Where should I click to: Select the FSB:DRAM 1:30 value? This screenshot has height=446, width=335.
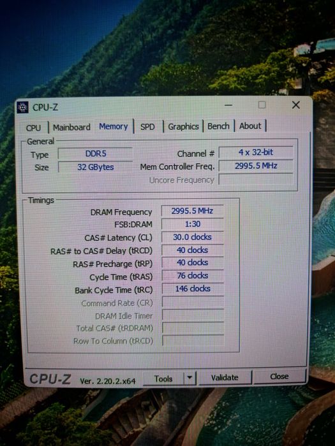click(192, 224)
